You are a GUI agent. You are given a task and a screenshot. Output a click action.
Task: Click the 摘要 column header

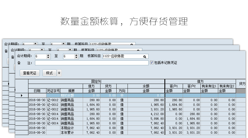(72, 91)
